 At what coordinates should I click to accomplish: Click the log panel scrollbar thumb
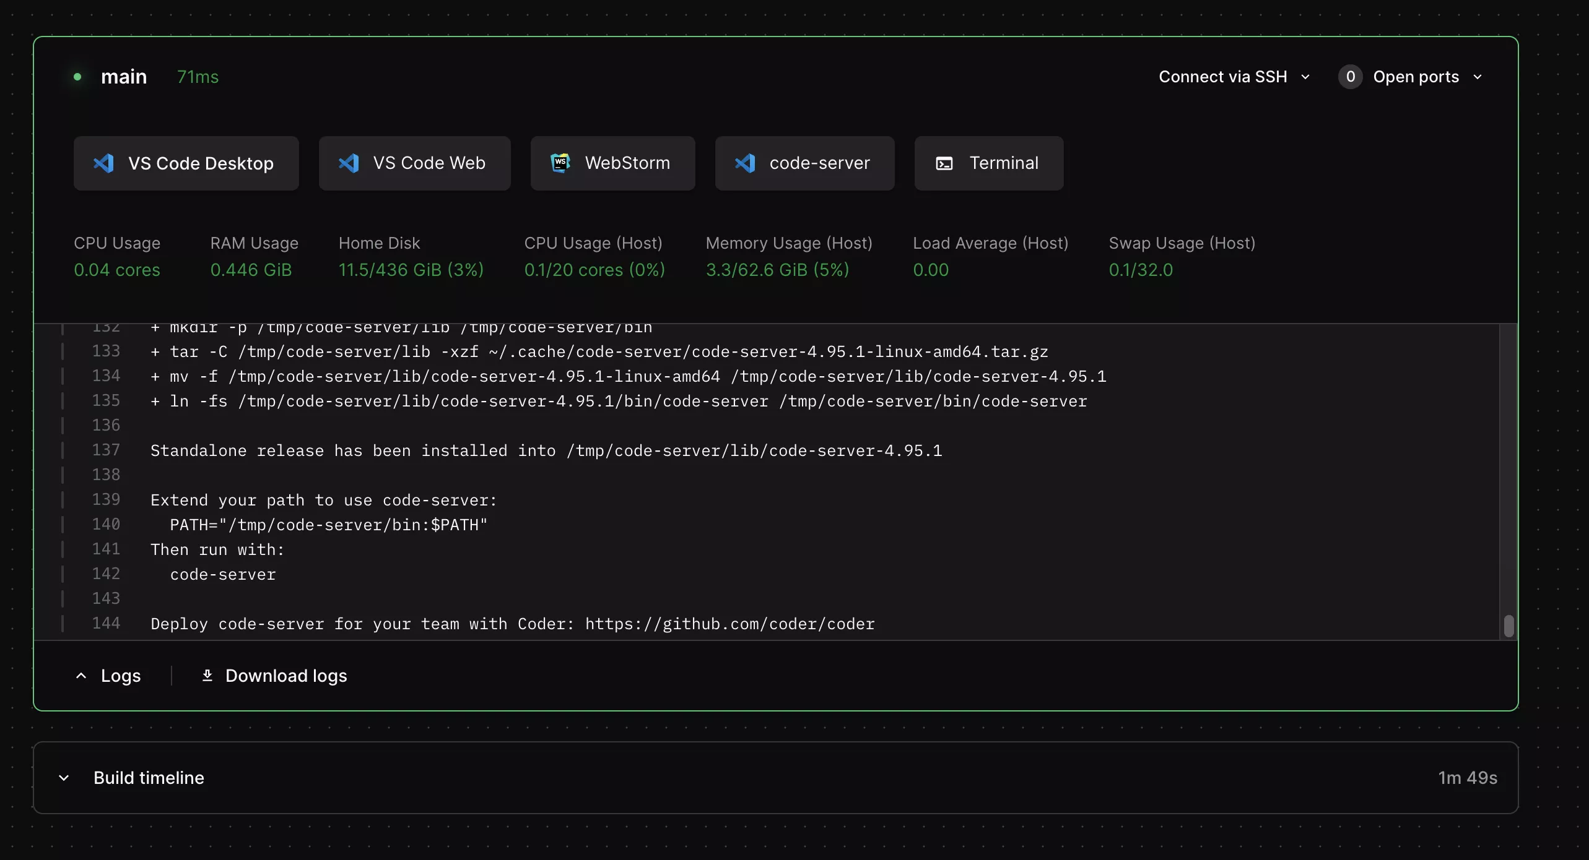tap(1509, 626)
